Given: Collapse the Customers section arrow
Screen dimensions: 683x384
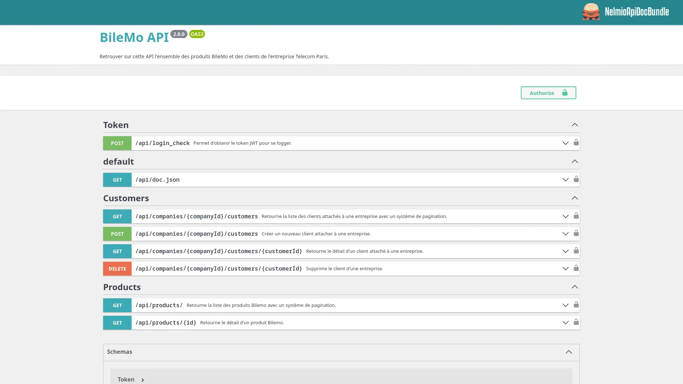Looking at the screenshot, I should coord(575,198).
